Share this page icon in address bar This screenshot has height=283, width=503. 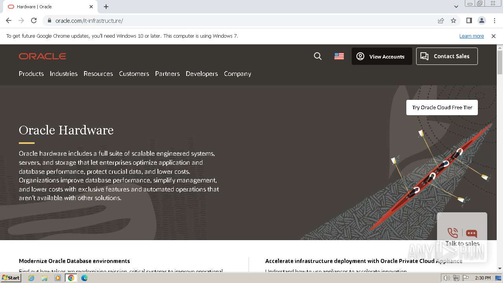(x=441, y=20)
